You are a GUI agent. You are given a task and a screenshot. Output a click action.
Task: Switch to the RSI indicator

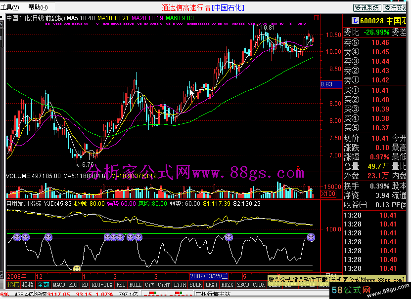[x=121, y=285]
